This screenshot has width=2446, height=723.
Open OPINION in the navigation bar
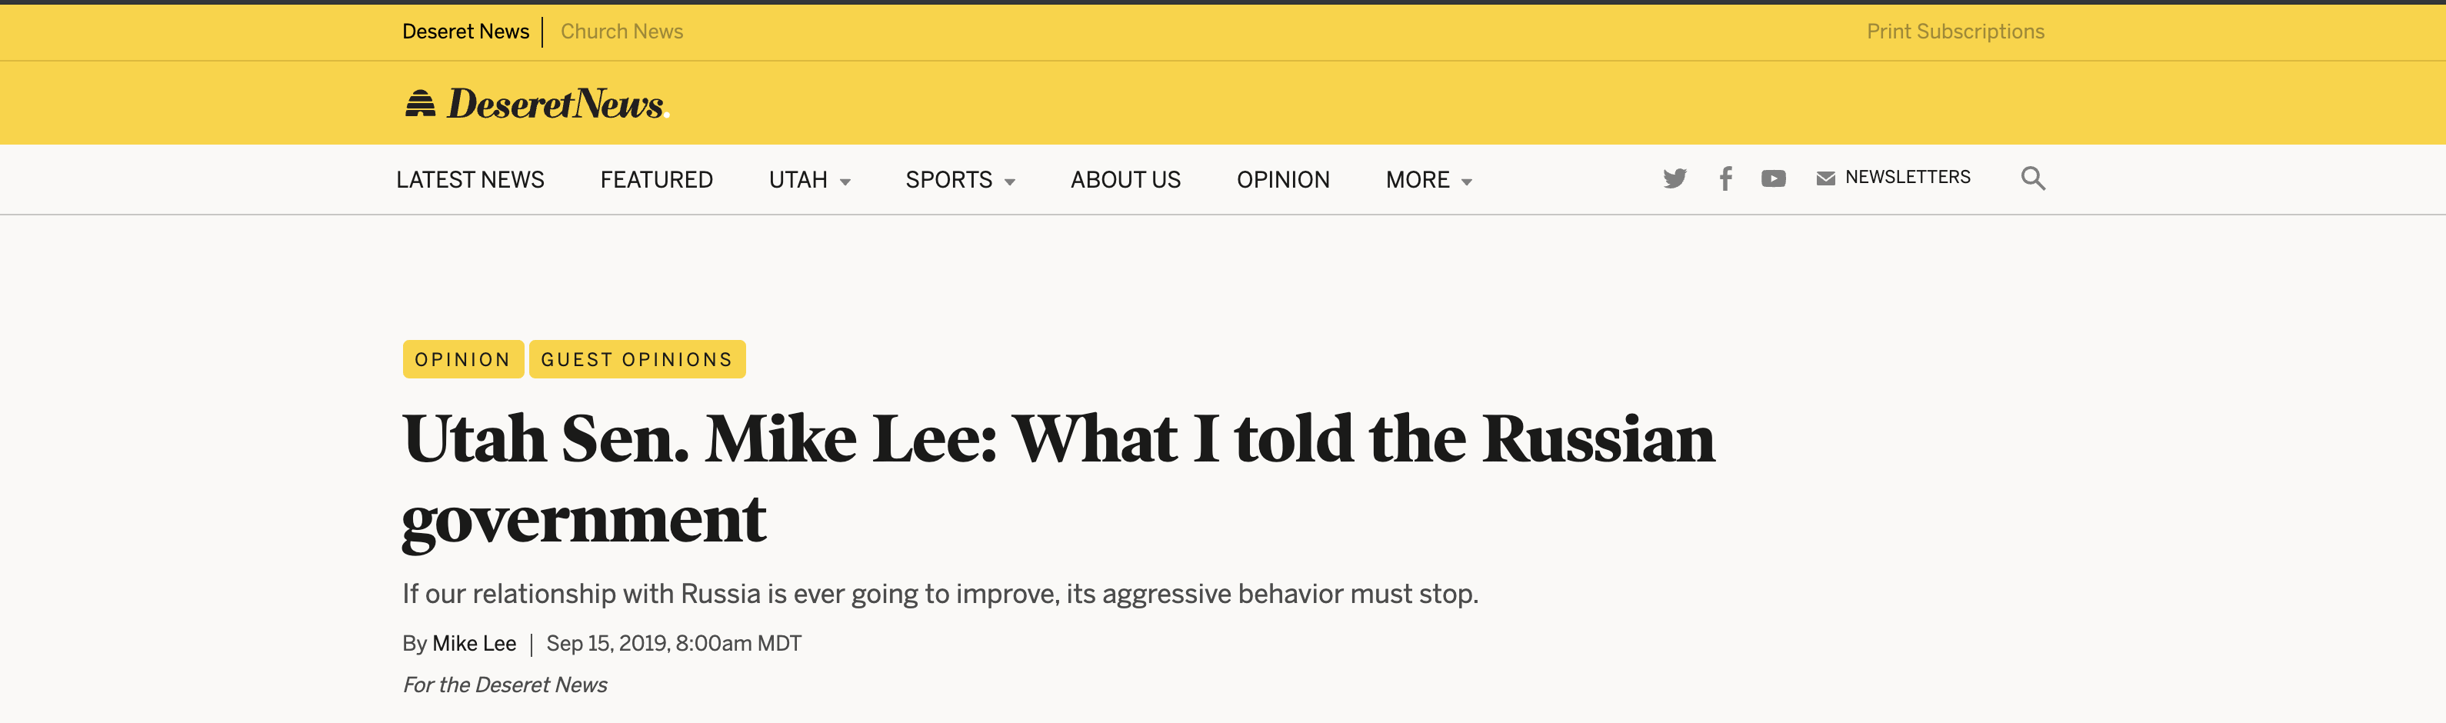(x=1283, y=179)
